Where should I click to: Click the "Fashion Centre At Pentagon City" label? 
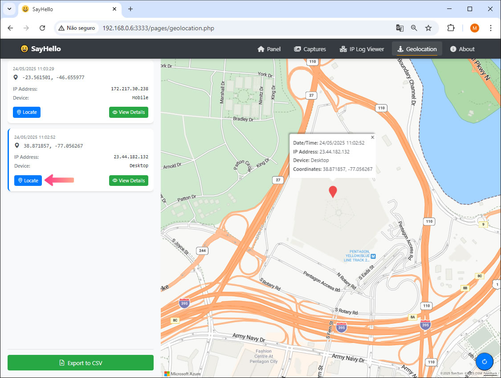(x=264, y=356)
